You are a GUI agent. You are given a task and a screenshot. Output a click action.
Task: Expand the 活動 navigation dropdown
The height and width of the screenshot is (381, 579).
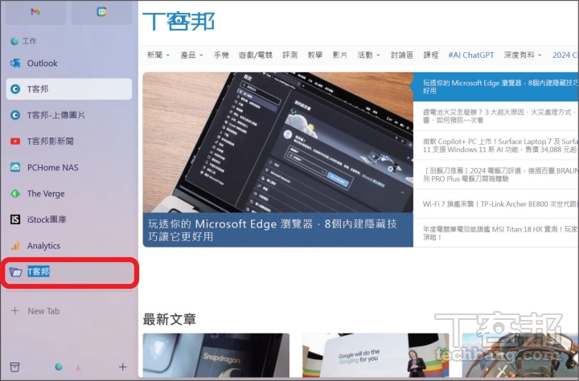coord(368,55)
